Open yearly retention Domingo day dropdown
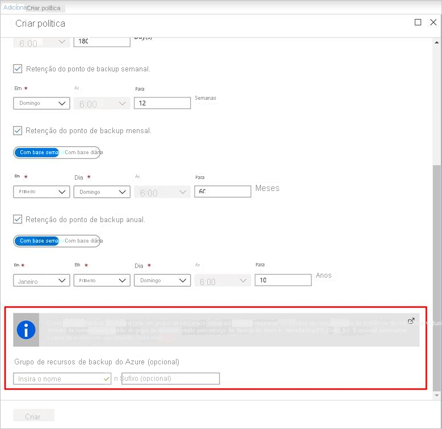Screen dimensions: 442x429 (x=162, y=281)
